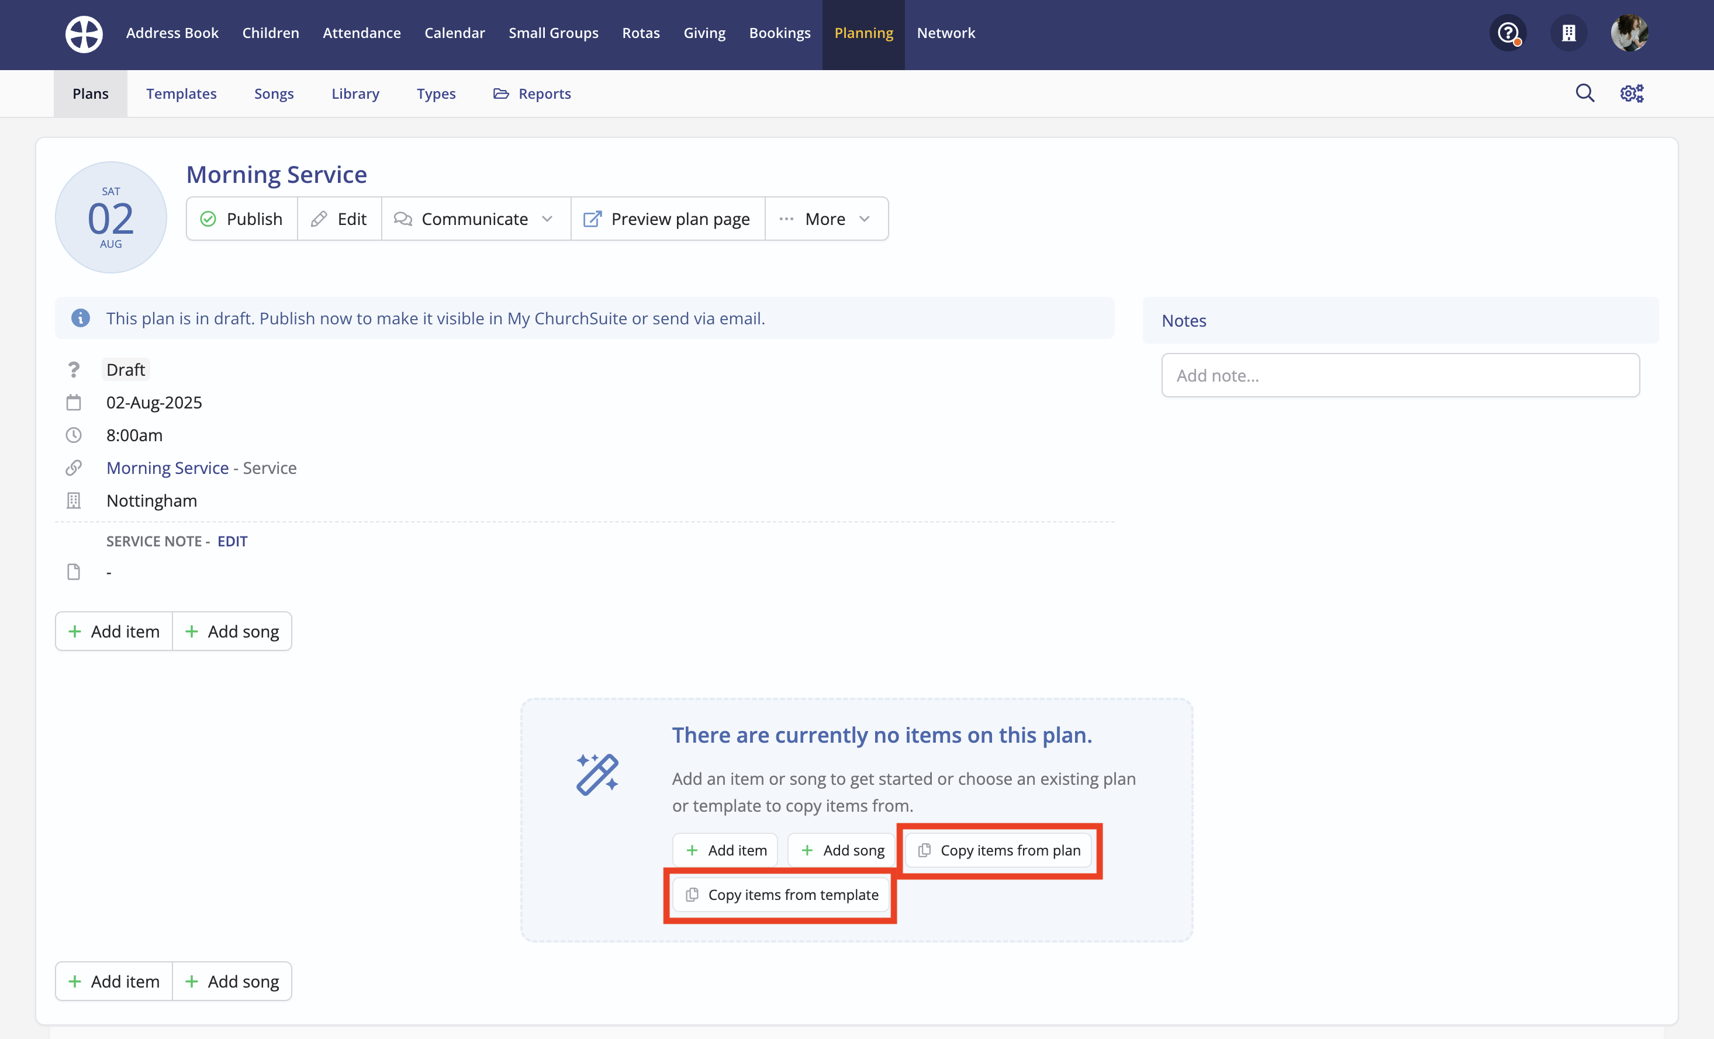This screenshot has width=1714, height=1039.
Task: Switch to the Songs tab
Action: [274, 93]
